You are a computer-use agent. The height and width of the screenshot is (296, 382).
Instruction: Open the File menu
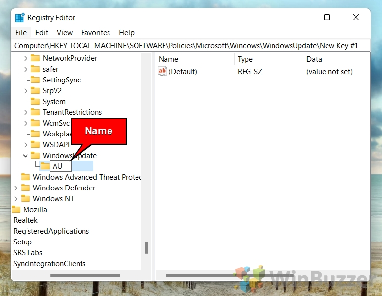[21, 33]
